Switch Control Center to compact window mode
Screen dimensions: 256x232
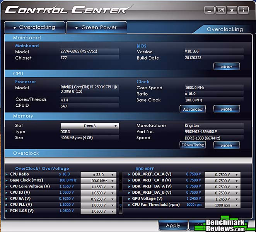click(221, 10)
